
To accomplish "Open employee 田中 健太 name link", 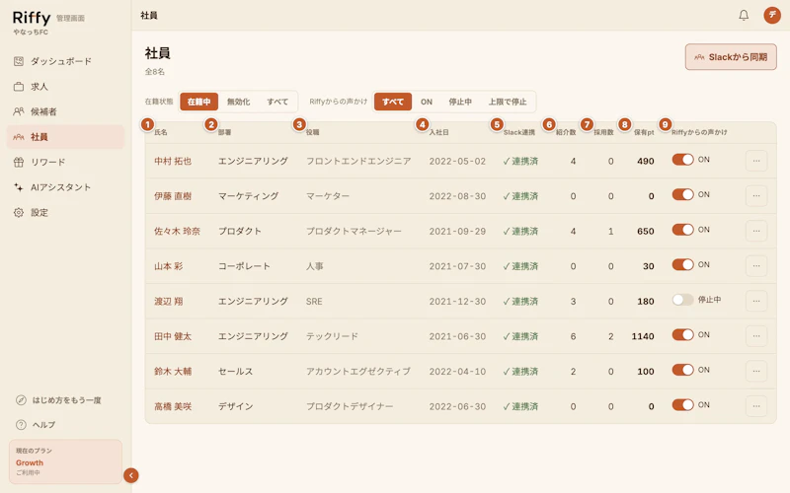I will [173, 336].
